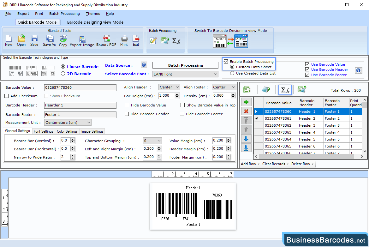Increase Bar Height stepper value
This screenshot has height=247, width=369.
[177, 94]
